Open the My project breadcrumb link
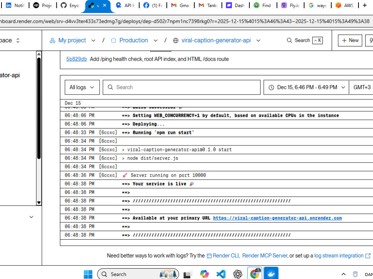 coord(72,40)
